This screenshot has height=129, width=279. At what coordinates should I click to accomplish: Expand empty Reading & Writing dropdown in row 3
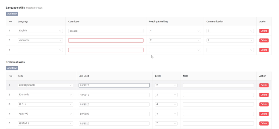coord(175,50)
